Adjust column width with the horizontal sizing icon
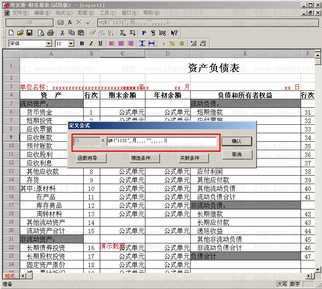Viewport: 322px width, 289px height. click(152, 44)
